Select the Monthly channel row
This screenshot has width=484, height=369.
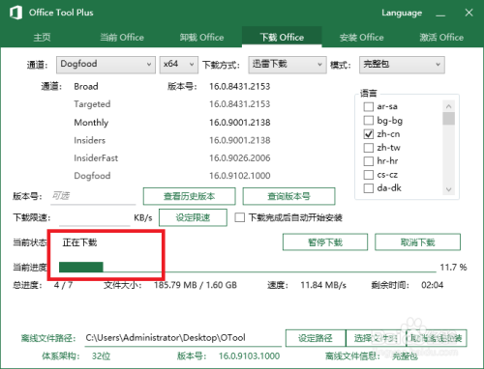pyautogui.click(x=91, y=123)
